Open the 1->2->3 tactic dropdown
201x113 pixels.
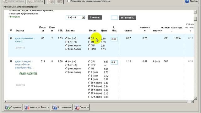83,17
